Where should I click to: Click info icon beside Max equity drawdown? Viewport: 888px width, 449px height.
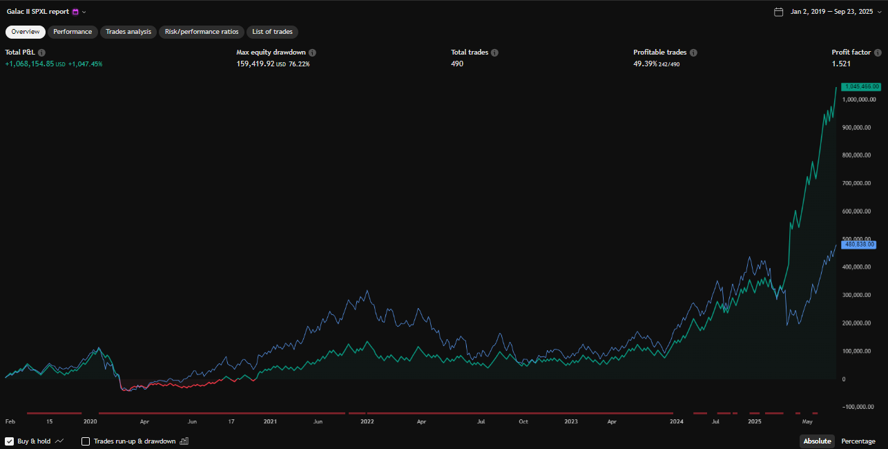313,52
